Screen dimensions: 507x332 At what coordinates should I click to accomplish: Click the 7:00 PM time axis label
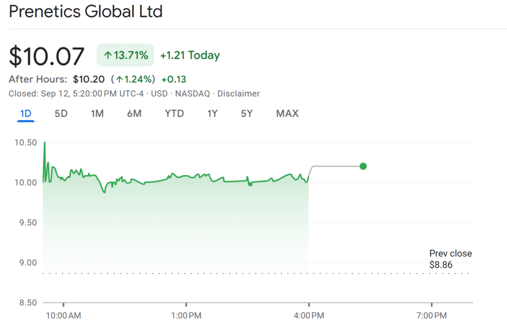tap(432, 315)
